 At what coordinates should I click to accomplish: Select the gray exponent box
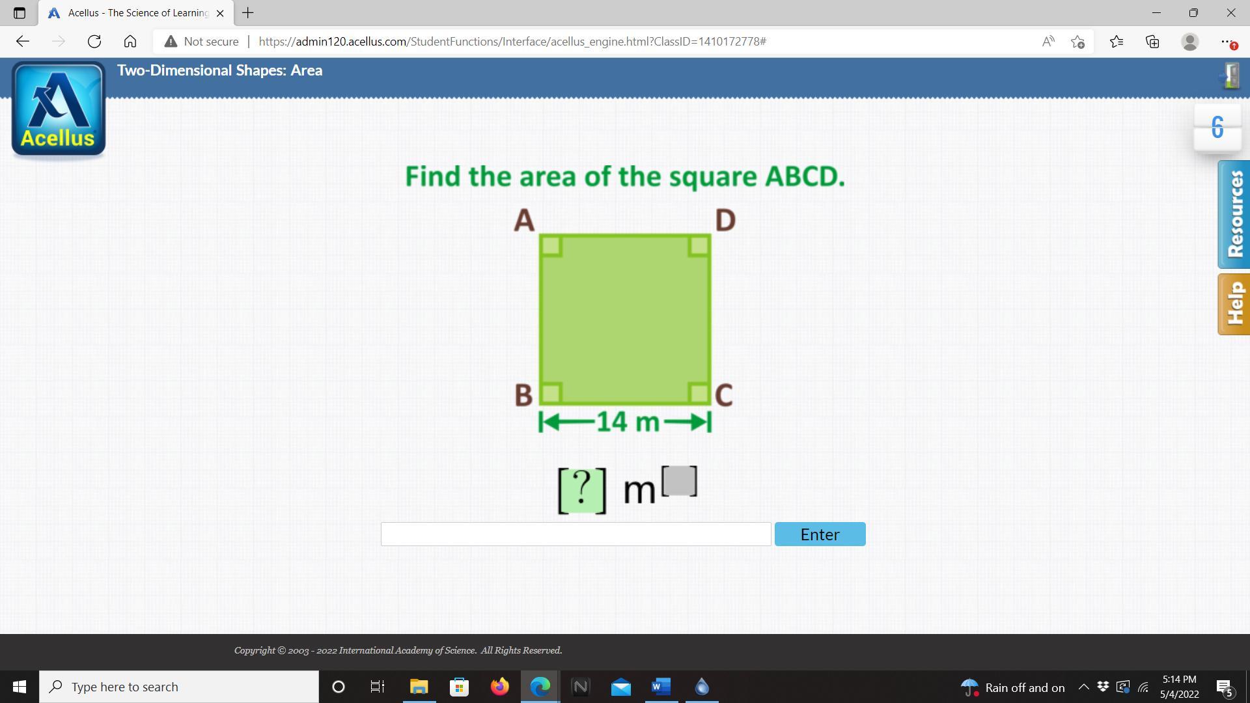point(680,481)
